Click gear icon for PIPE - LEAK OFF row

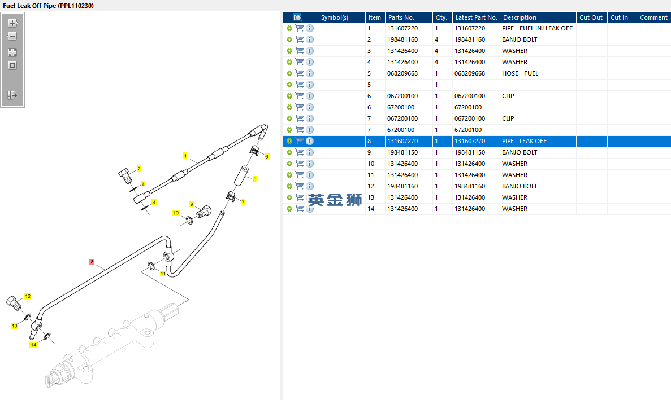[x=289, y=141]
